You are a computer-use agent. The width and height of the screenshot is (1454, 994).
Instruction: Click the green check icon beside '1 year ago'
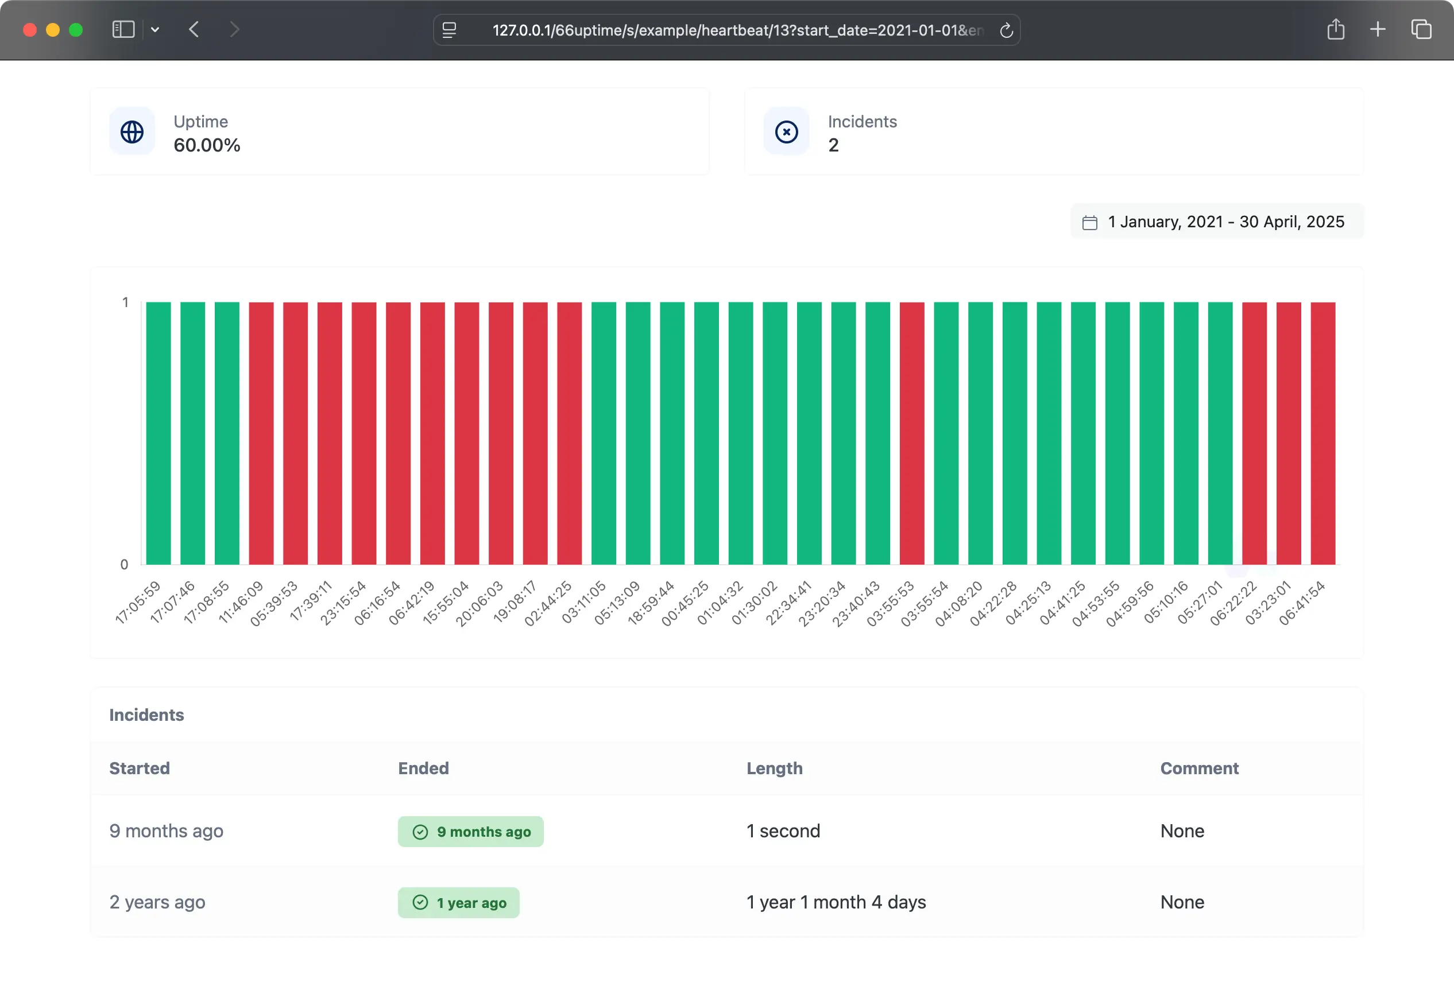(420, 903)
